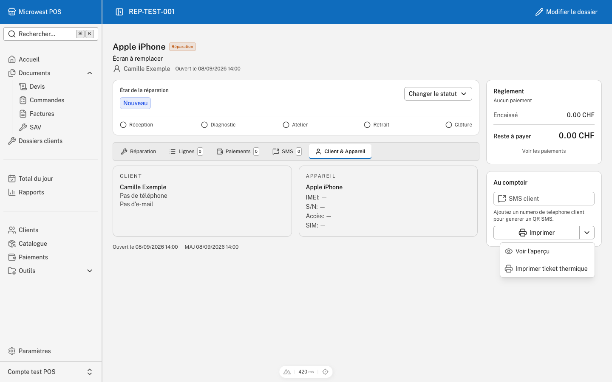
Task: Click the Devis document icon
Action: click(23, 87)
